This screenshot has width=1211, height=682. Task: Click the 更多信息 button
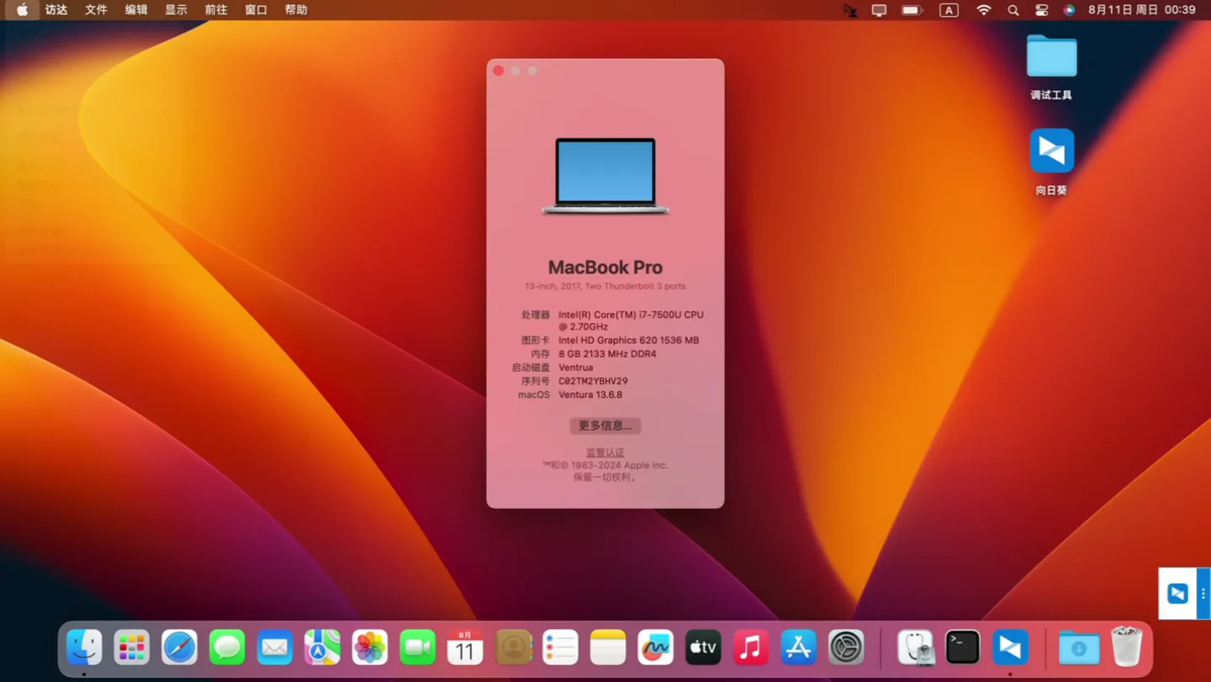(605, 426)
